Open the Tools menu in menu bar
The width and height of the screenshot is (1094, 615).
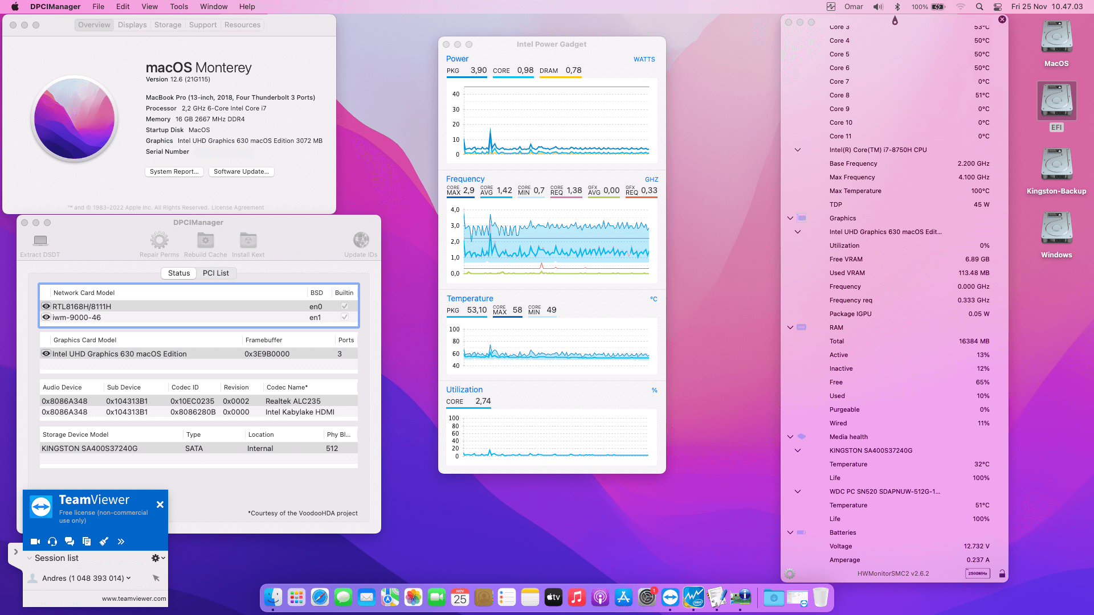point(178,7)
